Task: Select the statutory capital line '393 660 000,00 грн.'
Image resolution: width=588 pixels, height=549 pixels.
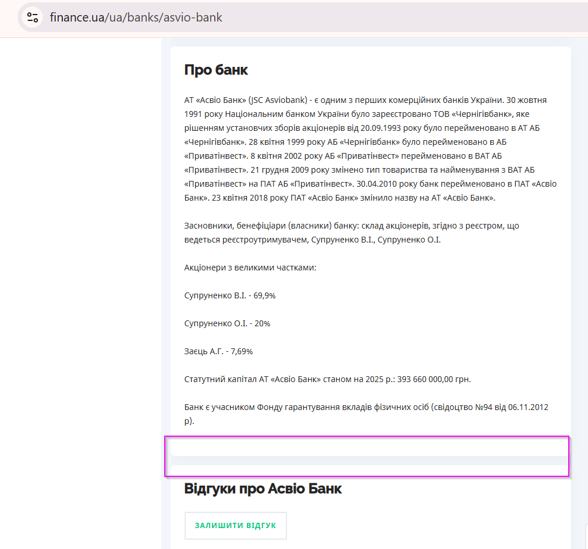Action: (x=327, y=379)
